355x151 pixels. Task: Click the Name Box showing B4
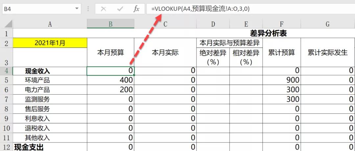(36, 9)
